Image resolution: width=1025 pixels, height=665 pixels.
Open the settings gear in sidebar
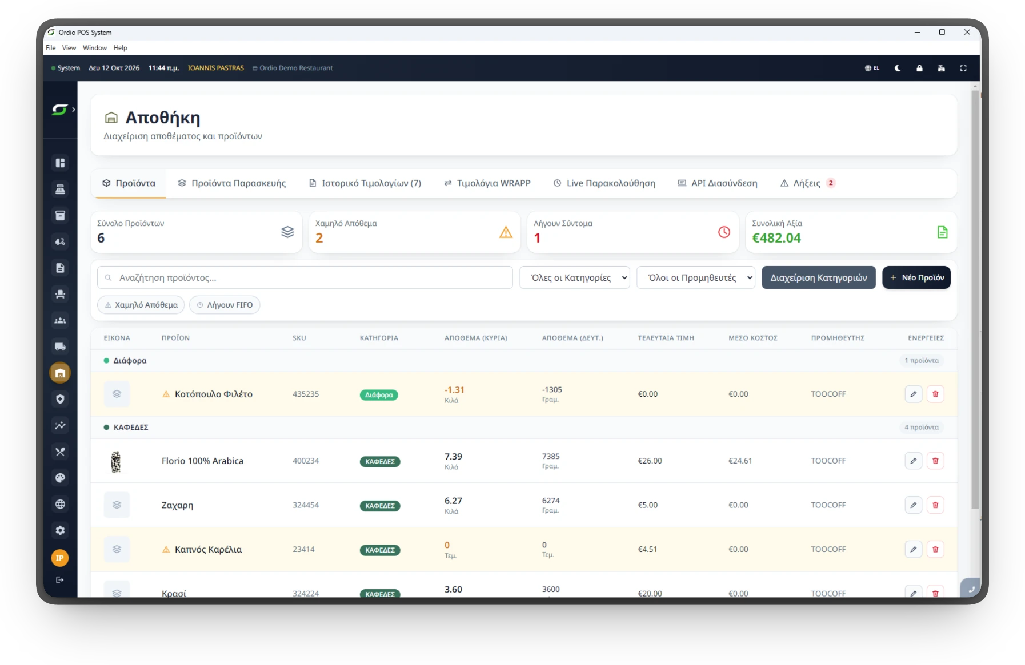point(60,531)
